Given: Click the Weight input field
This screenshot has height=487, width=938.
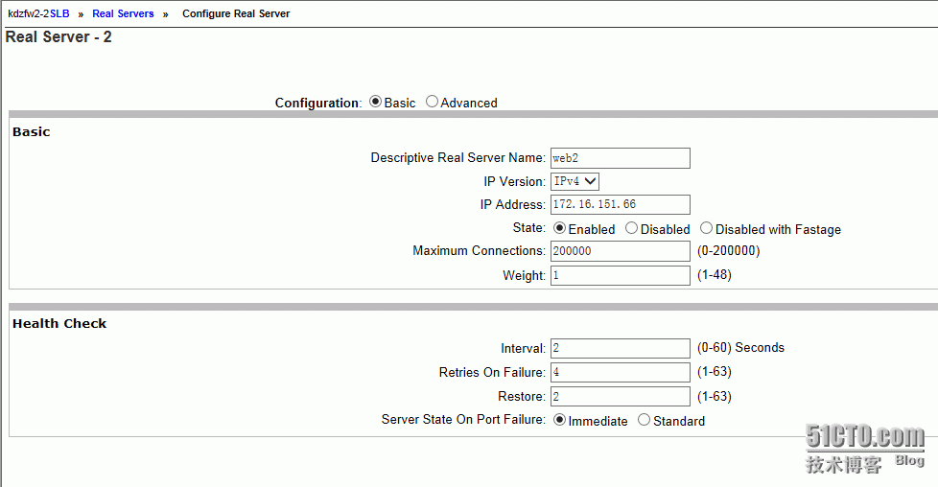Looking at the screenshot, I should pyautogui.click(x=621, y=276).
